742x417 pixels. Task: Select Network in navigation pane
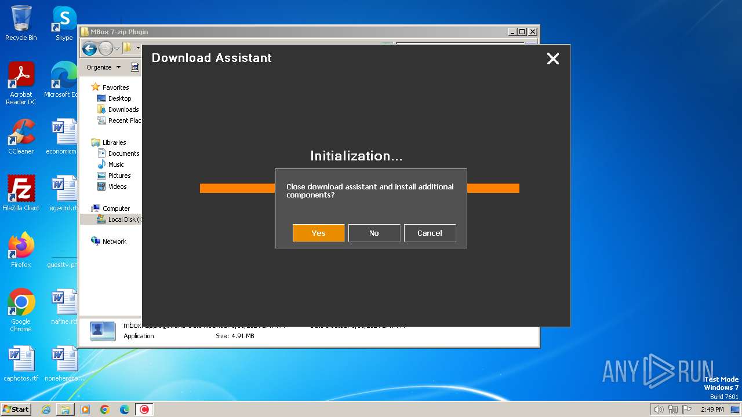point(108,242)
